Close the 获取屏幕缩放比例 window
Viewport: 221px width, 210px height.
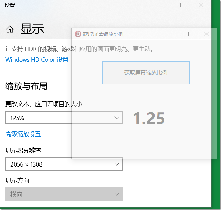(206, 34)
